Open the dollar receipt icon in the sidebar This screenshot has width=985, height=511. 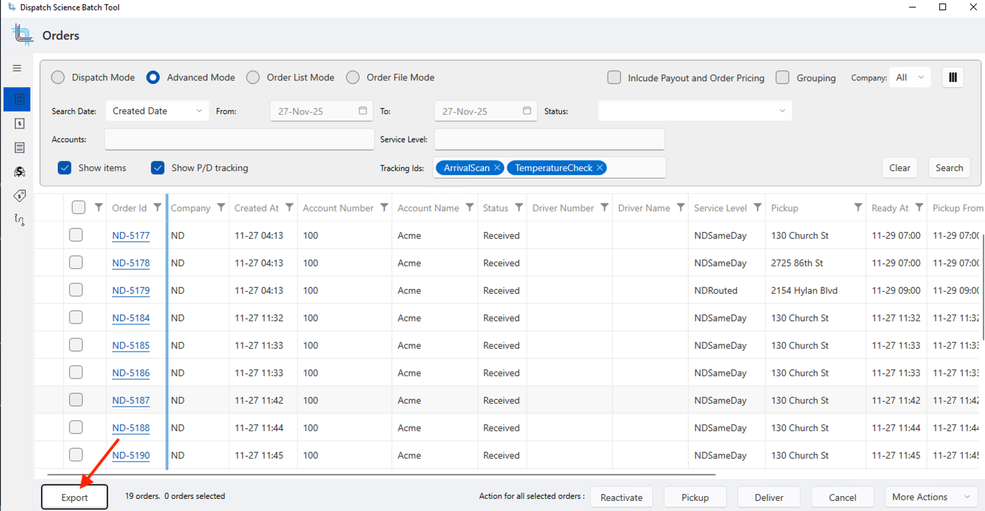[x=19, y=123]
